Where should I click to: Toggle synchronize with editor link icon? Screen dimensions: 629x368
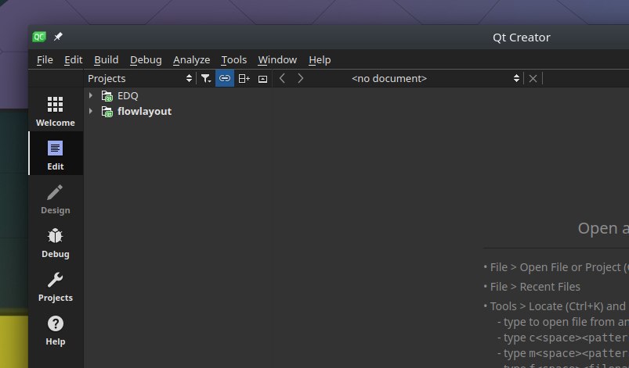pos(225,78)
